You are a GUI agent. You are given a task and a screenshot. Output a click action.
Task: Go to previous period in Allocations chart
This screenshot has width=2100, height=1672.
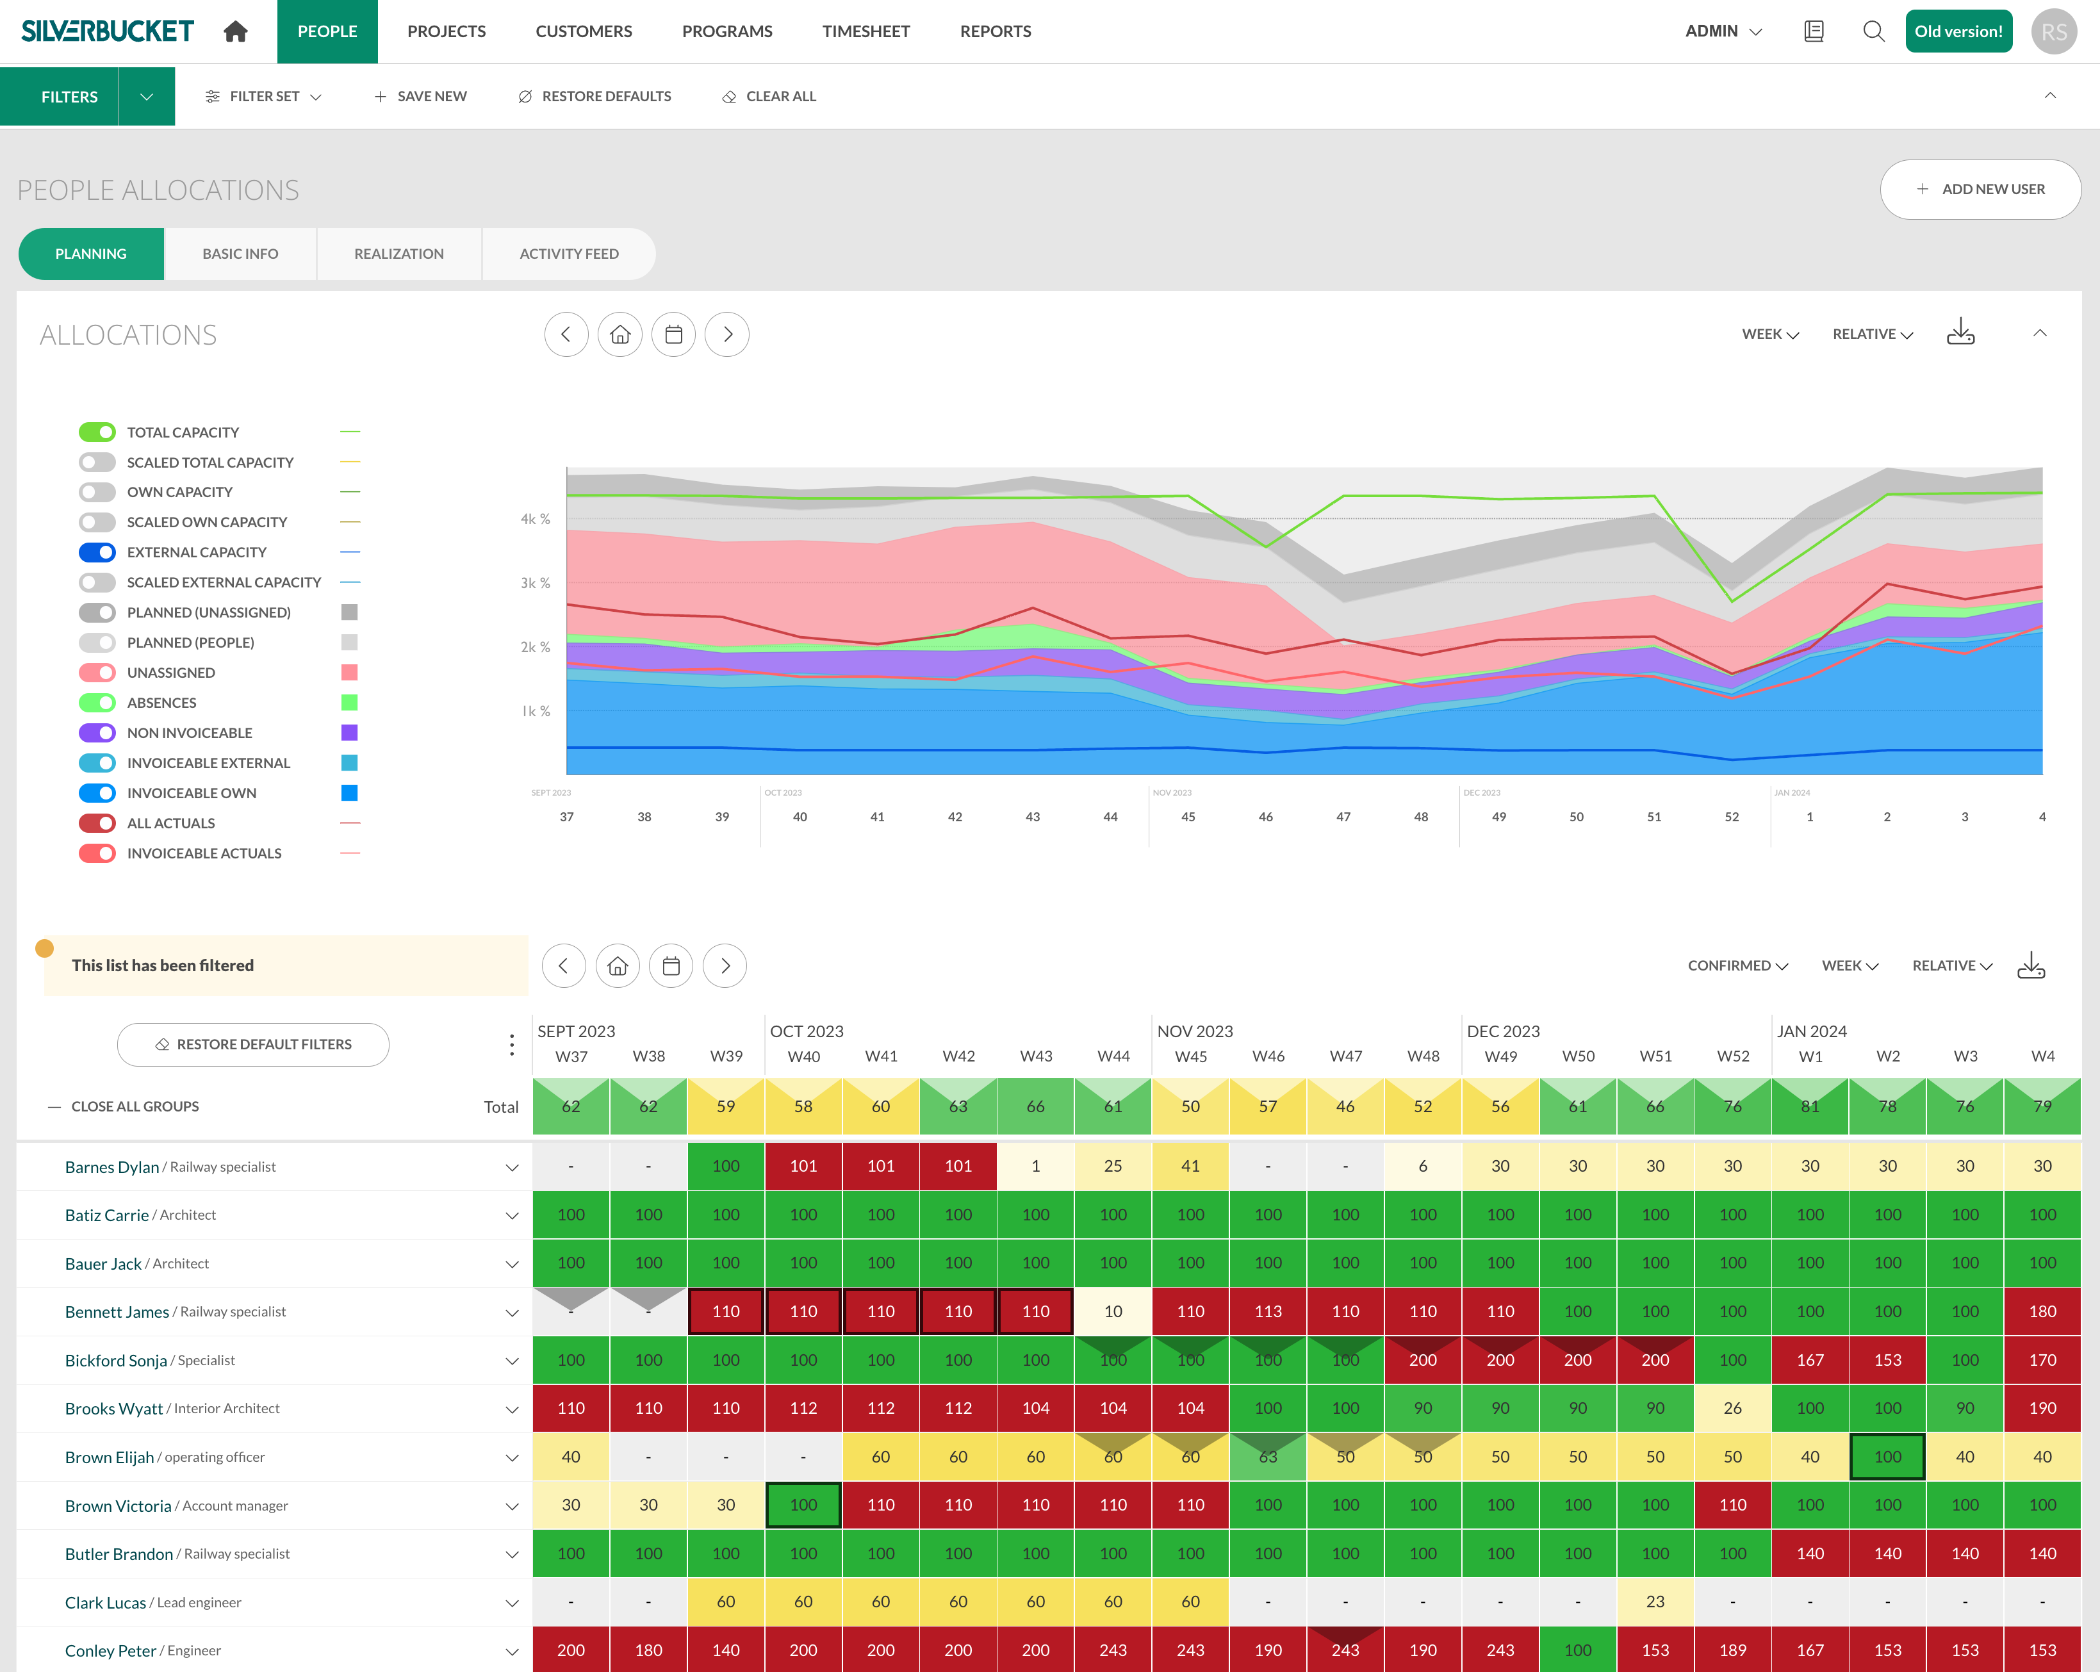pos(566,334)
